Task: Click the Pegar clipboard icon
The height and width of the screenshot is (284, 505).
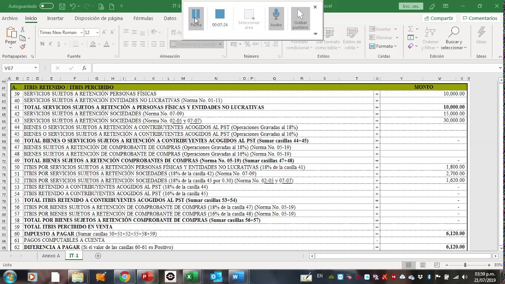Action: pyautogui.click(x=11, y=33)
